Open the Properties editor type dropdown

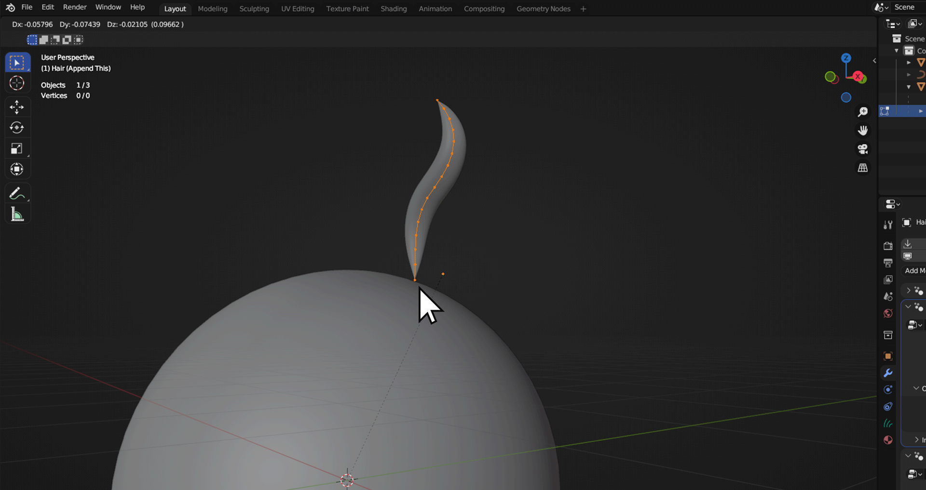point(893,204)
